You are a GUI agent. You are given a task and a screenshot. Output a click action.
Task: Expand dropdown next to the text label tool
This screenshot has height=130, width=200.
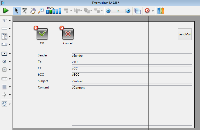pyautogui.click(x=10, y=21)
